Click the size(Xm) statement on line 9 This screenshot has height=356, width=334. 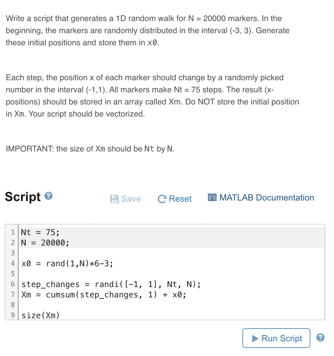[40, 315]
